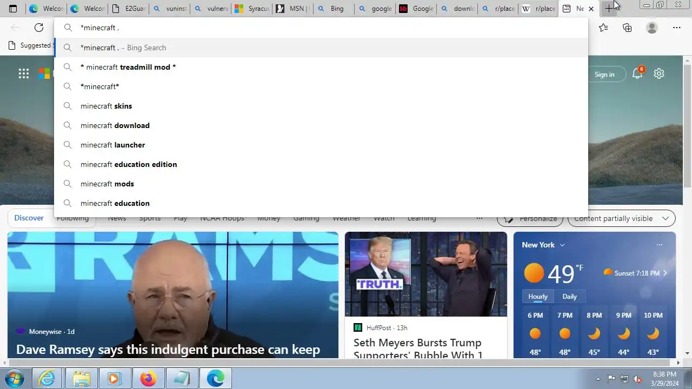Click the Start menu orb
Viewport: 692px width, 389px height.
coord(14,378)
